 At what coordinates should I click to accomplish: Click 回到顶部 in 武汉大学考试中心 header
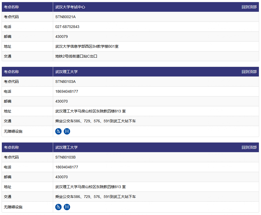(x=249, y=7)
